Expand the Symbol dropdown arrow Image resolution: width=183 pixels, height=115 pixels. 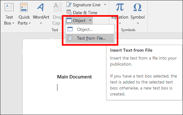[x=138, y=23]
